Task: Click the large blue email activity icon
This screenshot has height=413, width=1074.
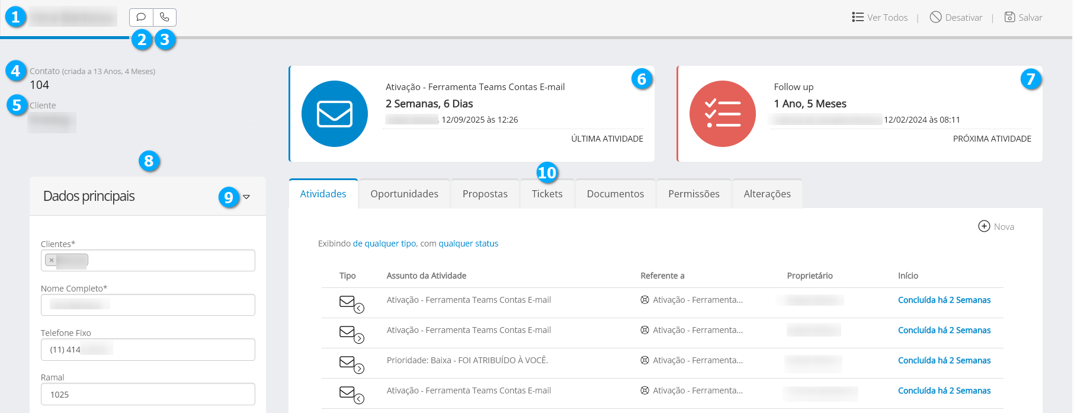Action: tap(335, 114)
